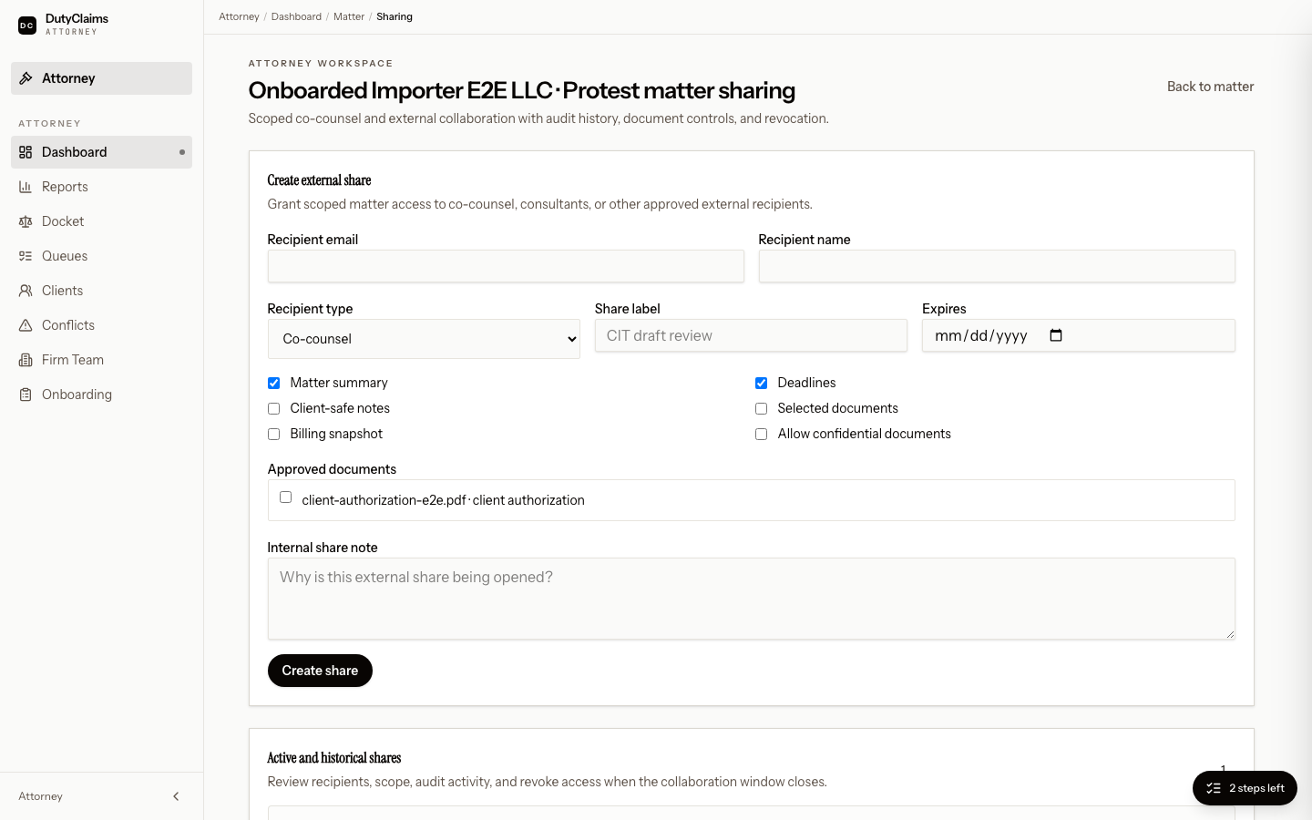This screenshot has height=820, width=1312.
Task: Select the client-authorization-e2e.pdf document checkbox
Action: click(285, 497)
